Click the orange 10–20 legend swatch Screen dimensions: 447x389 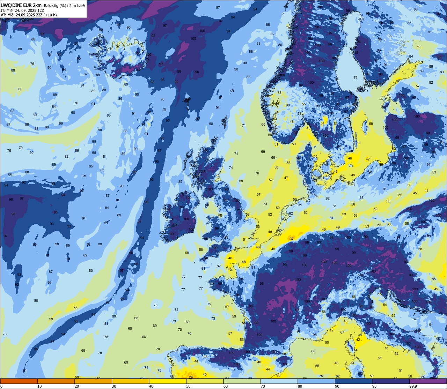click(x=56, y=381)
